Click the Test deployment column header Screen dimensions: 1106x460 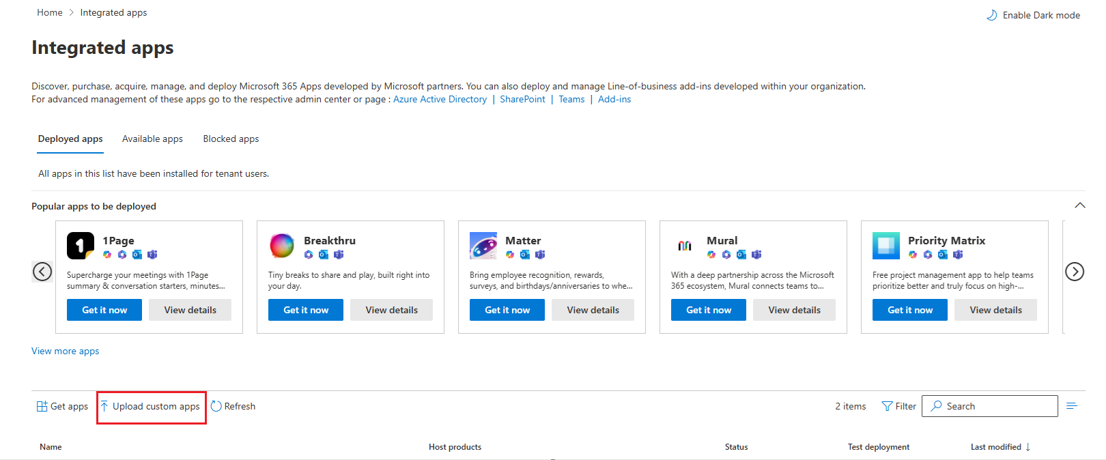(879, 447)
